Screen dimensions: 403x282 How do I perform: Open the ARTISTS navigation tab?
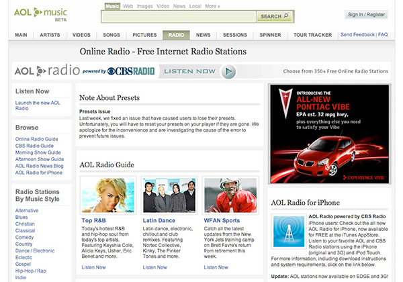(50, 35)
